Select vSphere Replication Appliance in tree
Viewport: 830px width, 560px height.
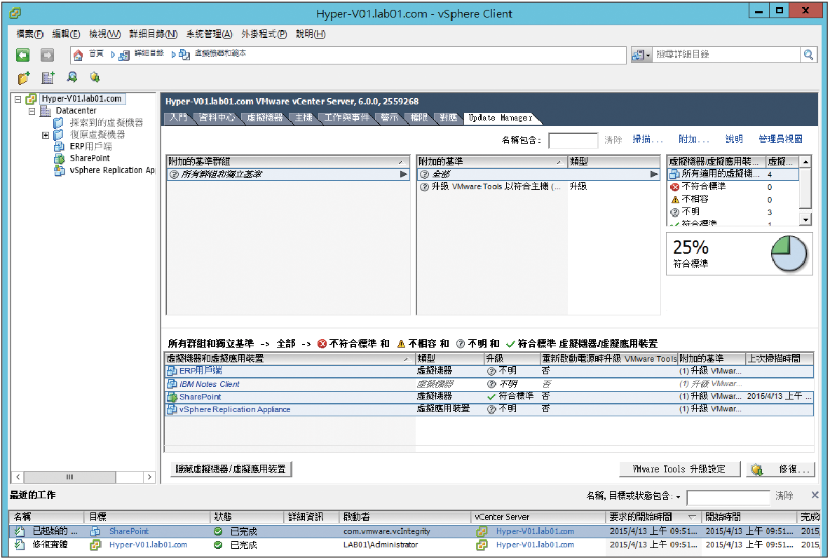click(x=112, y=170)
